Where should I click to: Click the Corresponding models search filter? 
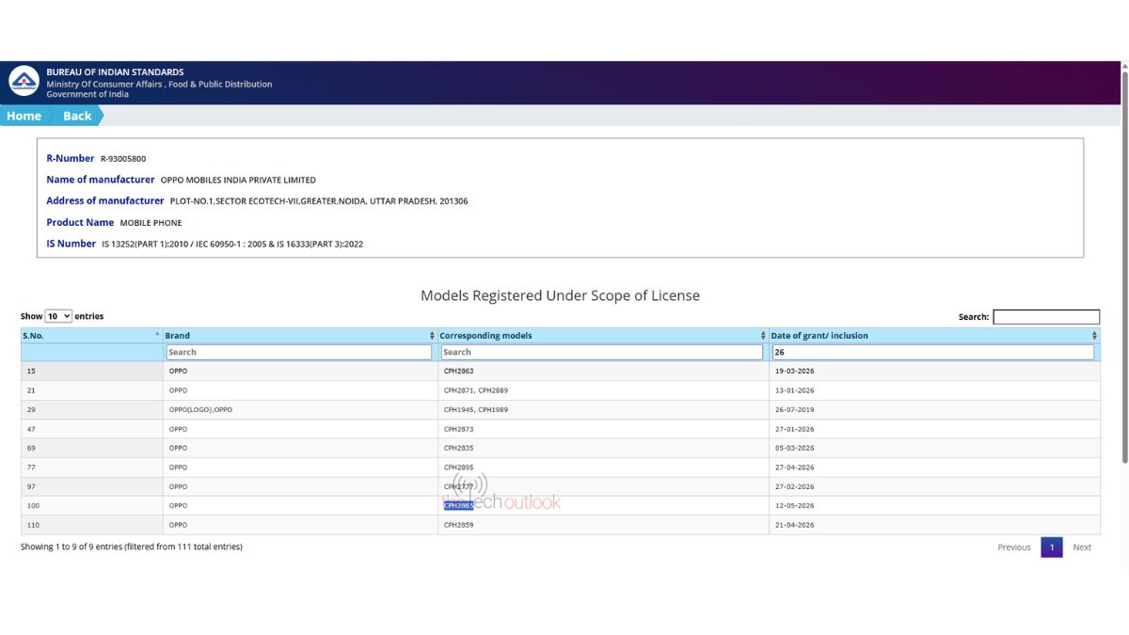point(602,352)
